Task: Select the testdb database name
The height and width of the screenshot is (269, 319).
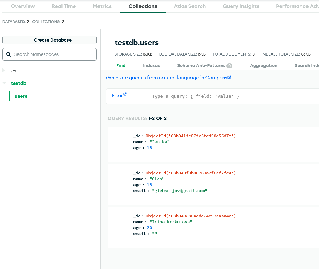Action: point(19,83)
